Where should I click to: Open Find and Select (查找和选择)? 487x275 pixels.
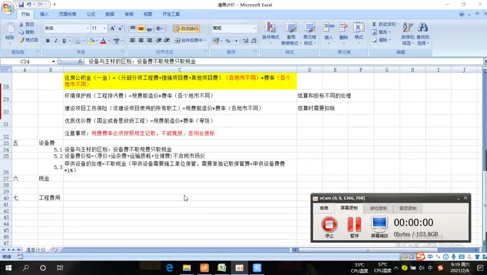tap(423, 34)
